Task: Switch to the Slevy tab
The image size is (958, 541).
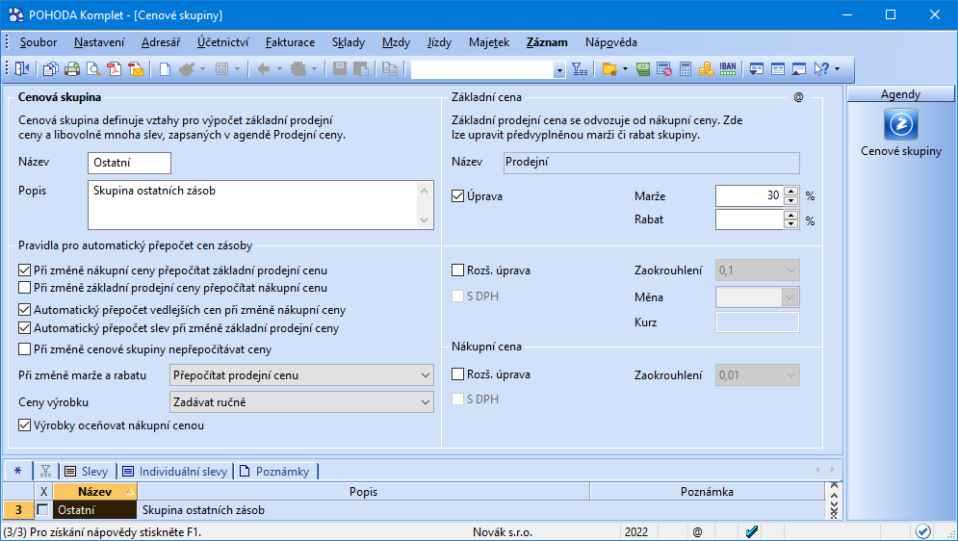Action: (87, 471)
